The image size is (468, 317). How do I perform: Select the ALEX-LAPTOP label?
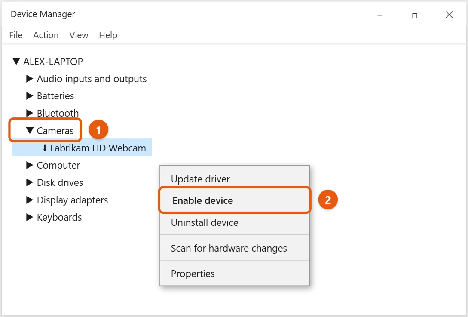(x=53, y=62)
